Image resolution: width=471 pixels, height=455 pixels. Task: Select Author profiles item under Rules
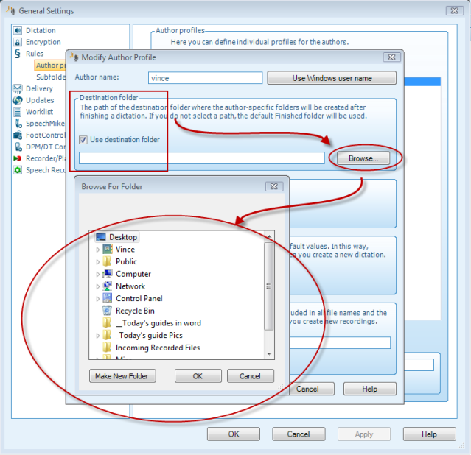50,66
